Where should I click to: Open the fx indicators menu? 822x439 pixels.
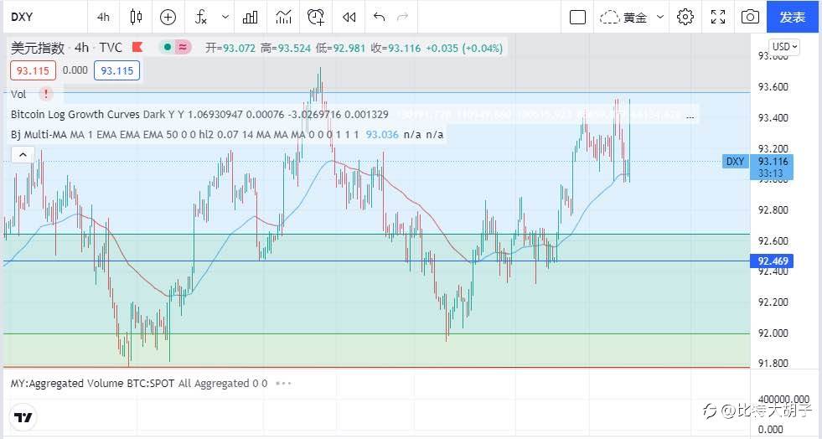201,17
